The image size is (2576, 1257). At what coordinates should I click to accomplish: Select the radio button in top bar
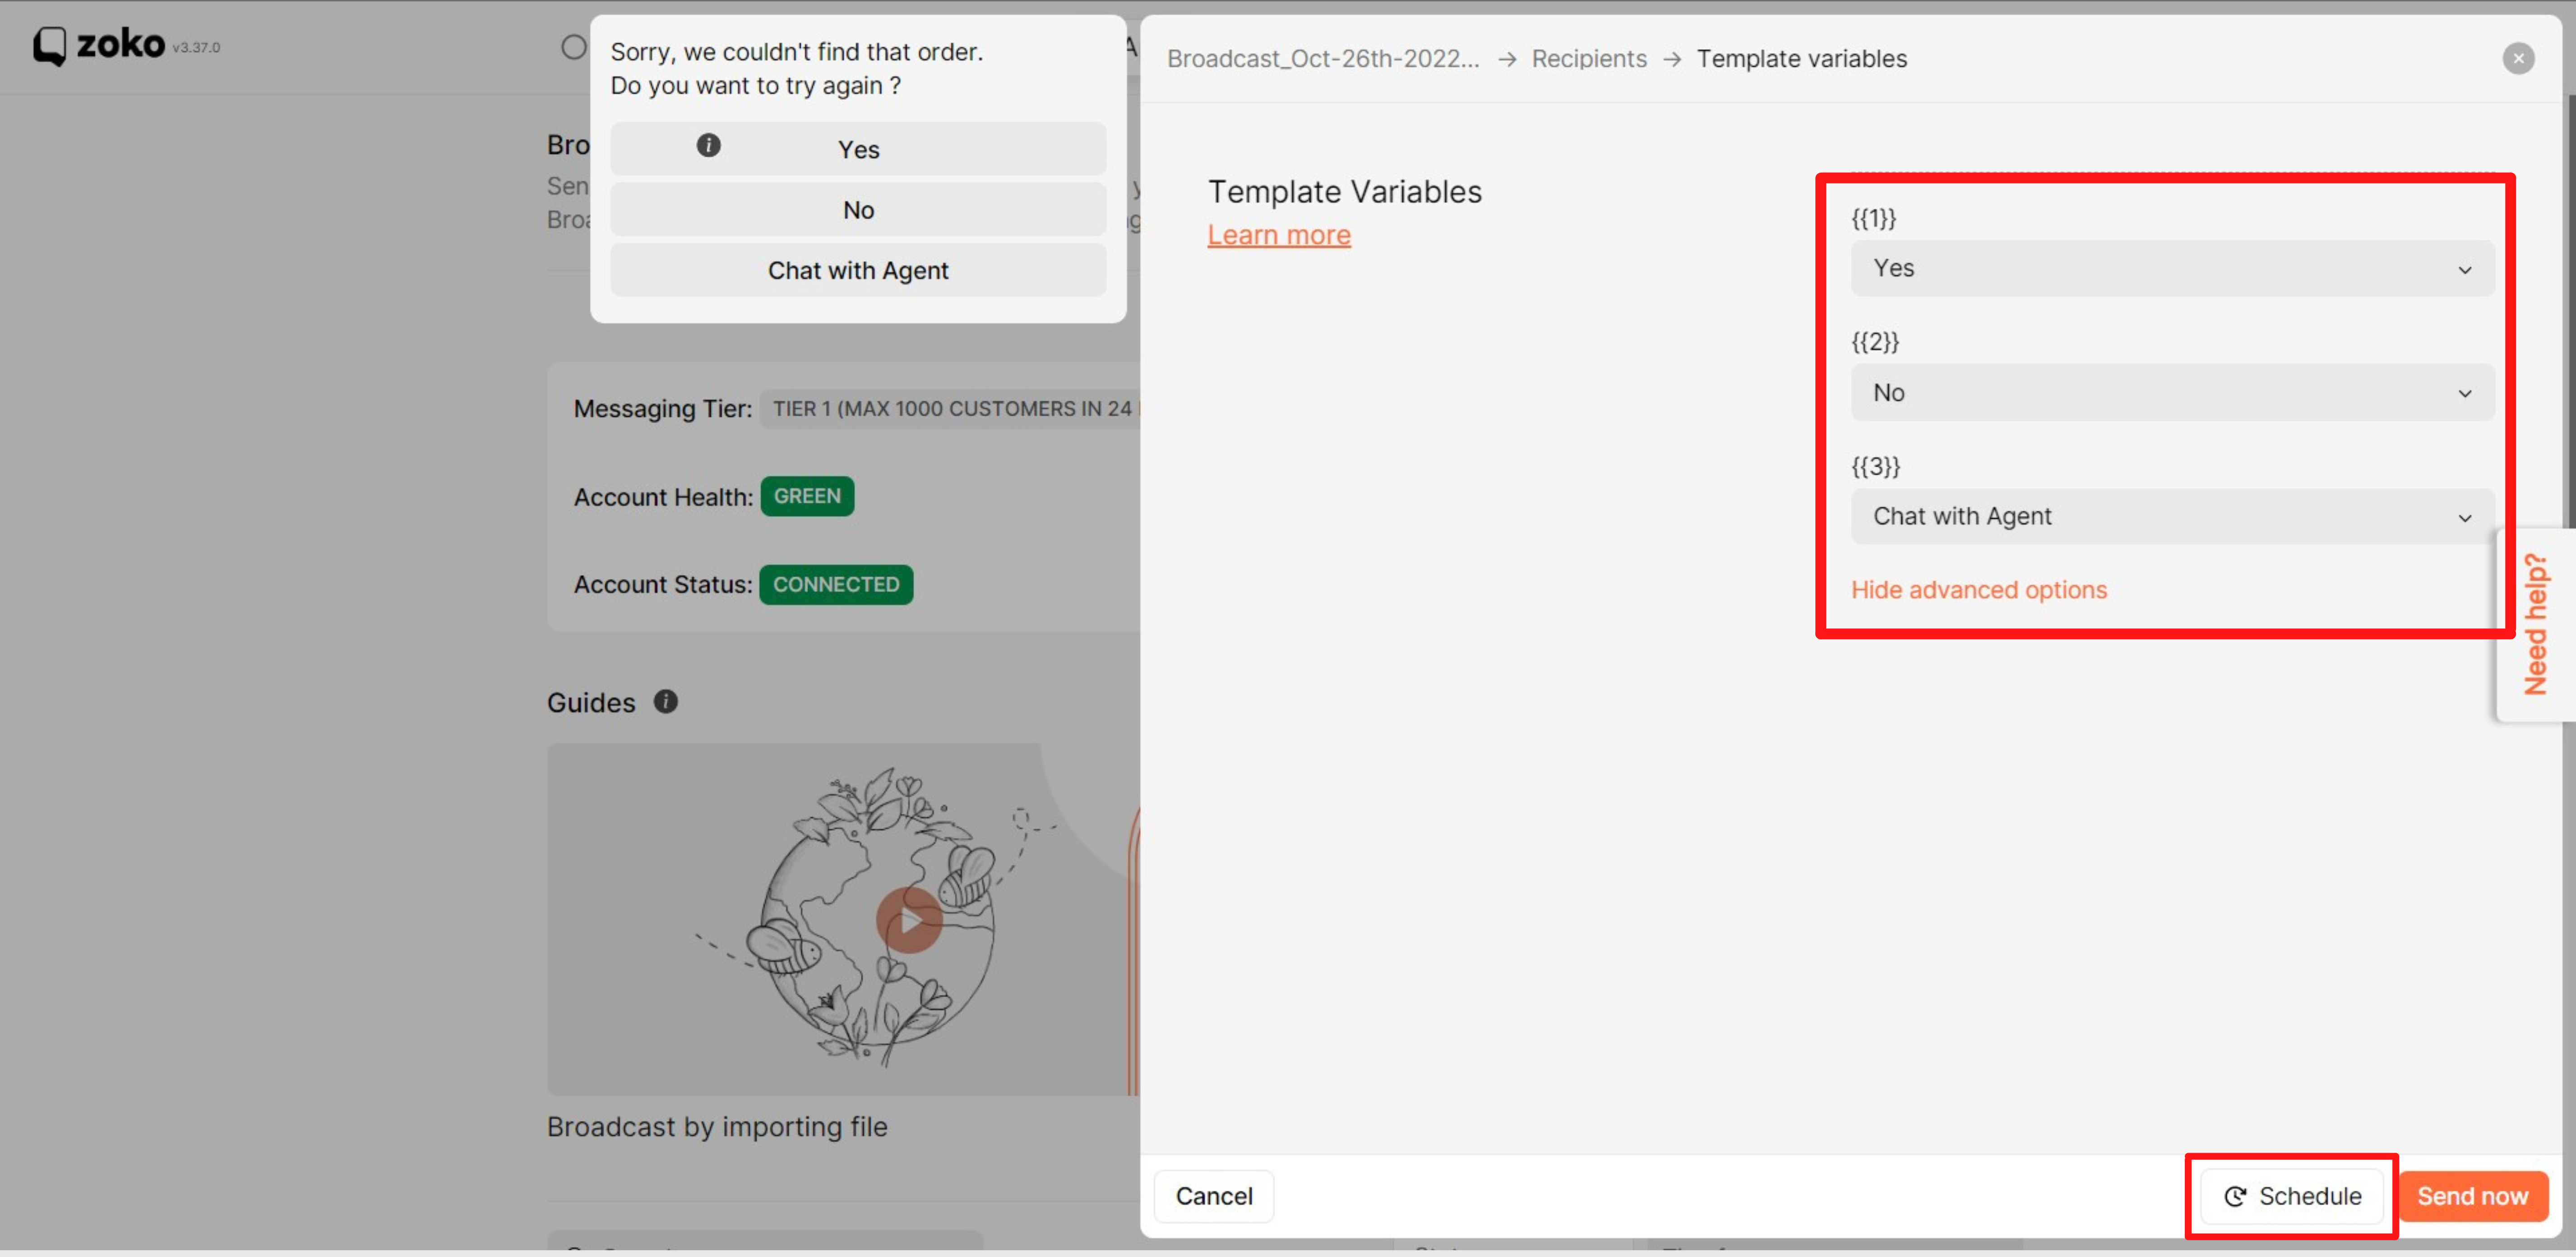click(x=573, y=47)
